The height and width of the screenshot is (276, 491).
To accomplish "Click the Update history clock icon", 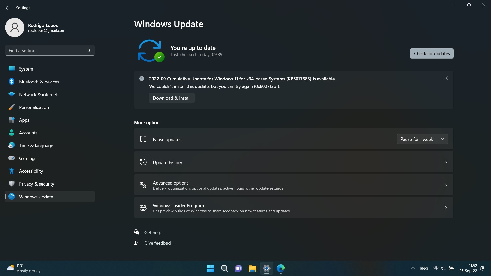I will pyautogui.click(x=143, y=162).
